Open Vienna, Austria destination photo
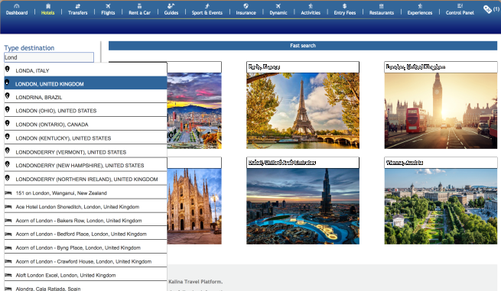501x291 pixels. click(441, 206)
